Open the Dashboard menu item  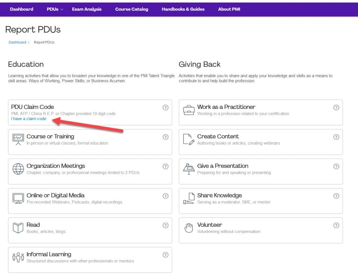click(22, 9)
